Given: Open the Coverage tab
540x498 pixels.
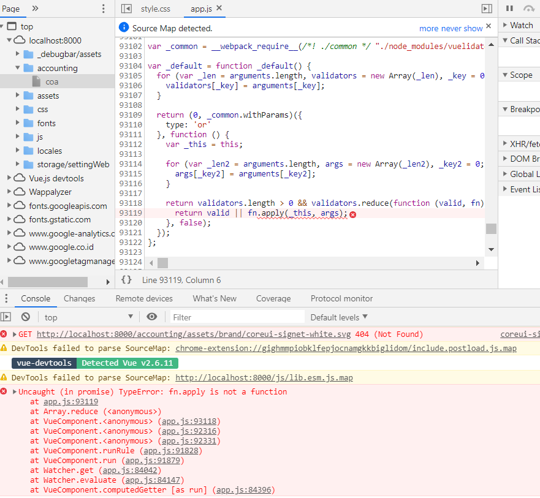Looking at the screenshot, I should [273, 298].
